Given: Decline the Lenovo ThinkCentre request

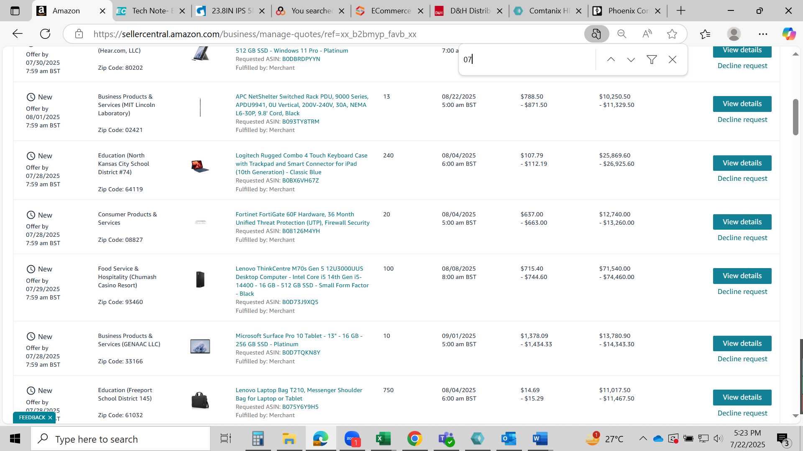Looking at the screenshot, I should click(x=742, y=291).
